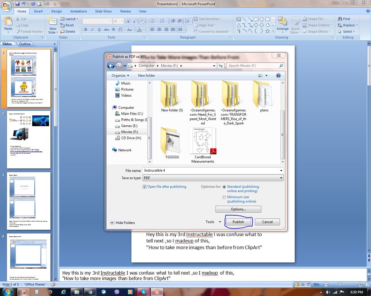The height and width of the screenshot is (296, 371).
Task: Click the Find command in Editing group
Action: pyautogui.click(x=344, y=19)
